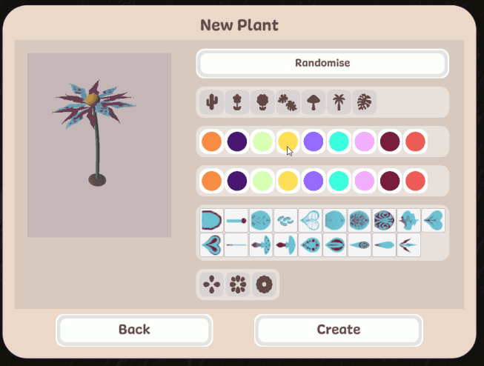Select the four-petal flower arrangement
Image resolution: width=484 pixels, height=366 pixels.
[x=212, y=285]
